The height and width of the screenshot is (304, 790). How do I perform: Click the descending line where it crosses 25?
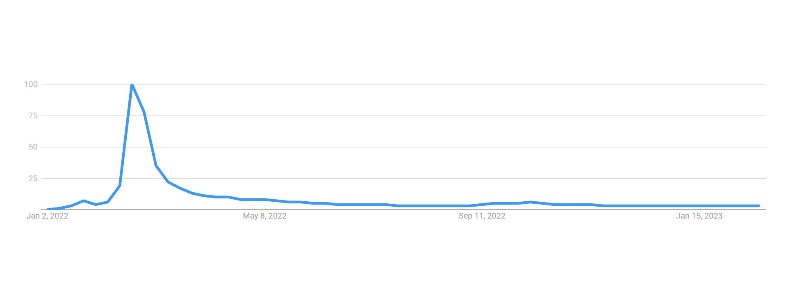point(165,178)
